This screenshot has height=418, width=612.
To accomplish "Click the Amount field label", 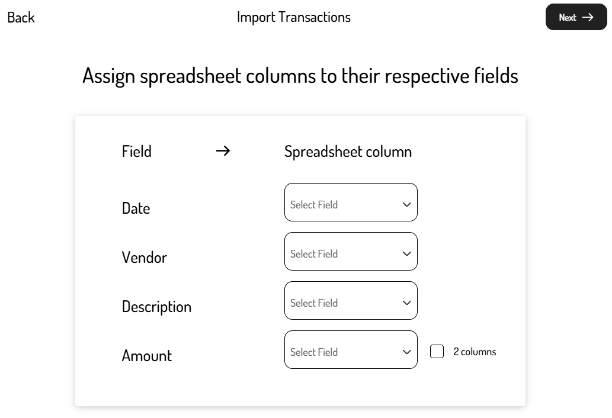I will (x=146, y=356).
